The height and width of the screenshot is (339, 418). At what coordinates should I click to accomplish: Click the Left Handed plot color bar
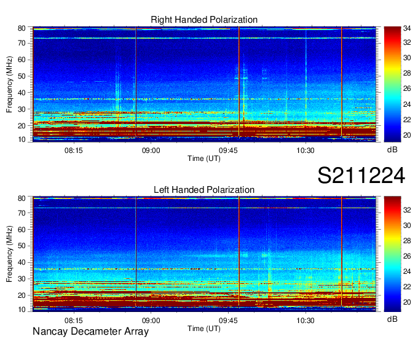(392, 254)
